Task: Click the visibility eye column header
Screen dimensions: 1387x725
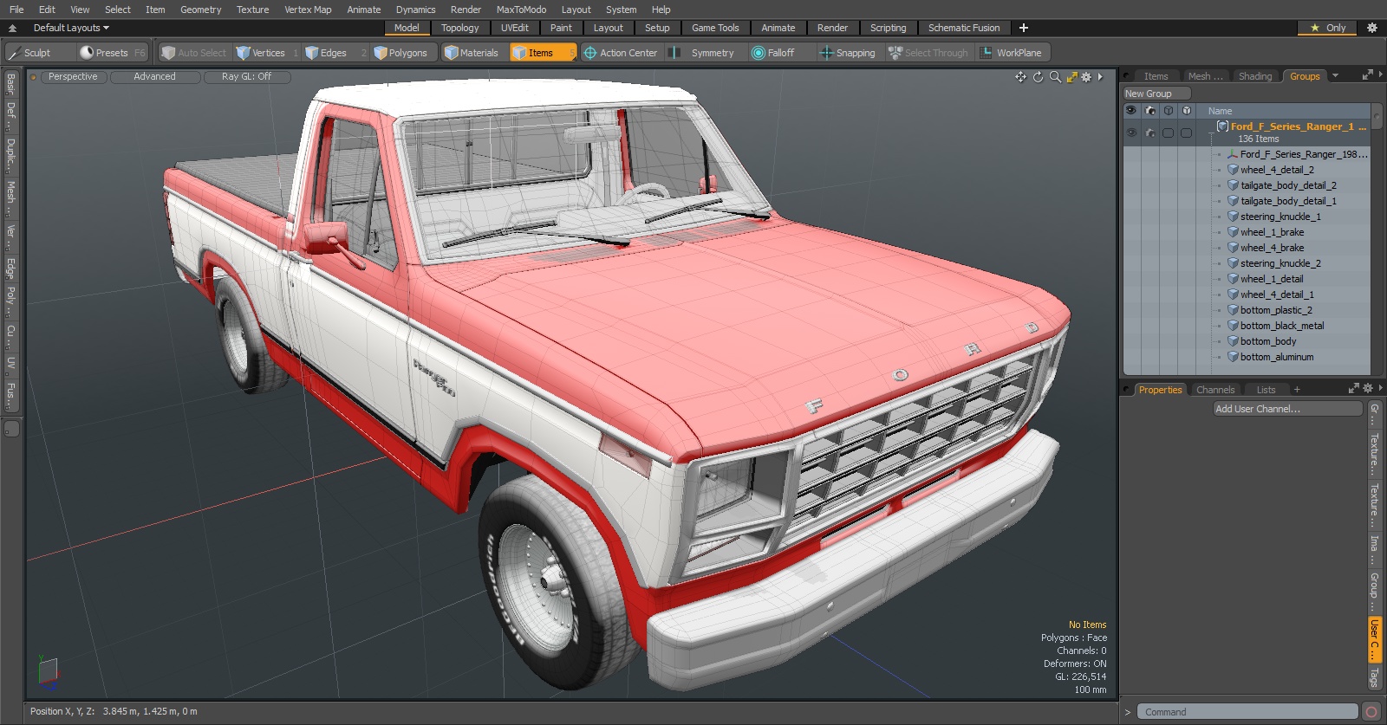Action: click(1131, 111)
